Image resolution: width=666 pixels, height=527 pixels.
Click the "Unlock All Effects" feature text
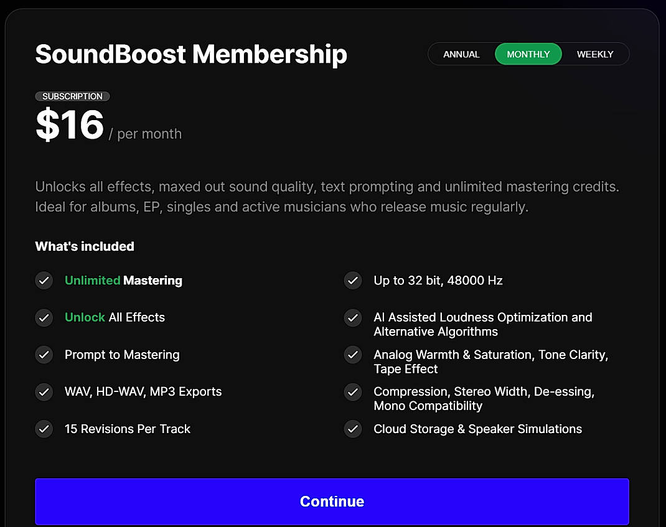[115, 317]
